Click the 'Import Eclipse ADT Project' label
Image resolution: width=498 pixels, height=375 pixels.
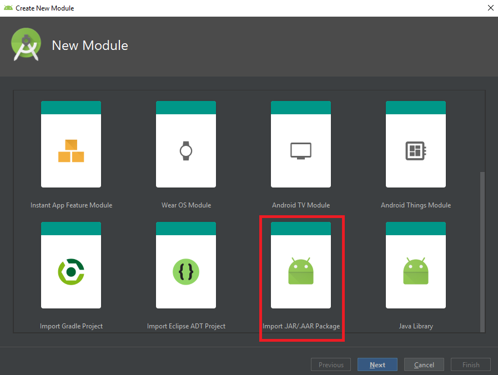click(187, 326)
